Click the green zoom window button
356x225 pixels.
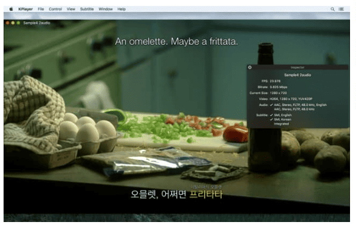(18, 23)
